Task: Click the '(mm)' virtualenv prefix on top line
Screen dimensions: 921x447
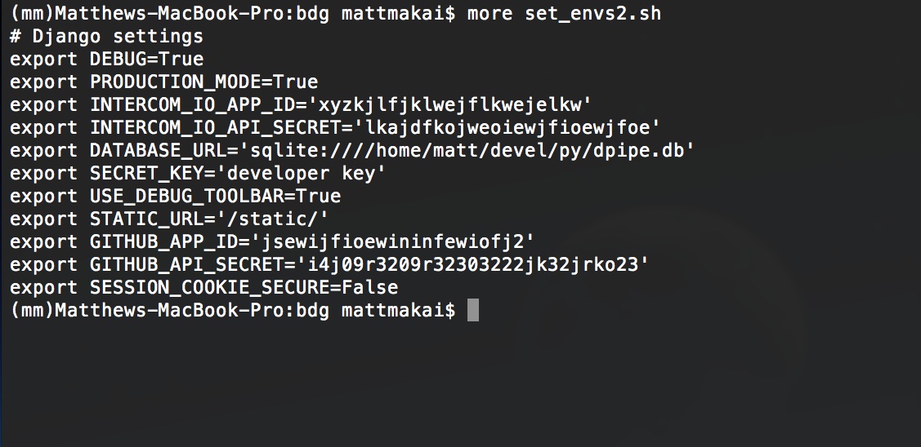Action: coord(32,13)
